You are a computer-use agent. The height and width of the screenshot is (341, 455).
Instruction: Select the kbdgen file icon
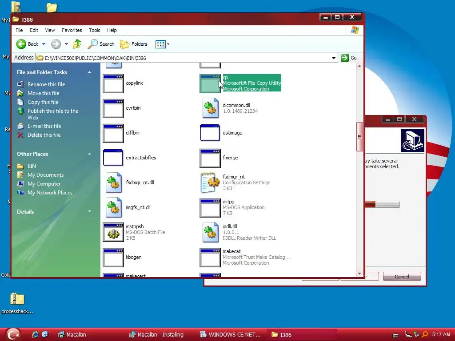(113, 258)
